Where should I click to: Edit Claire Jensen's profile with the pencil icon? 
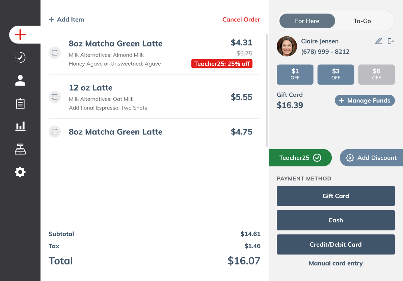click(378, 41)
